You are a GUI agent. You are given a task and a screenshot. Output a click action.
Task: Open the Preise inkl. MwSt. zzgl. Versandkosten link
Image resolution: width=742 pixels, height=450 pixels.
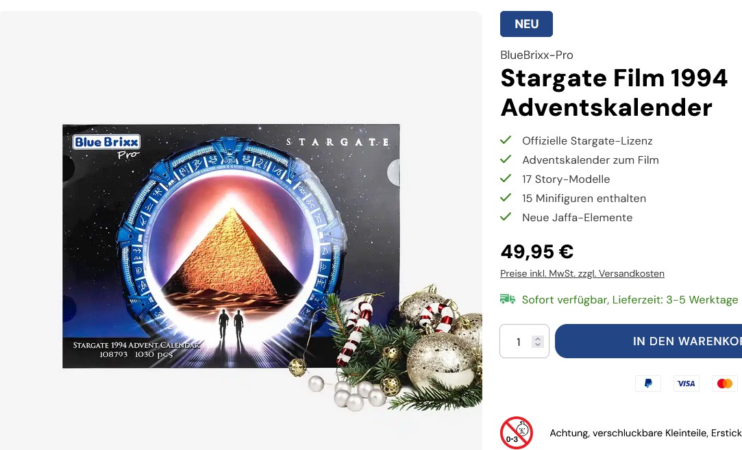click(582, 273)
